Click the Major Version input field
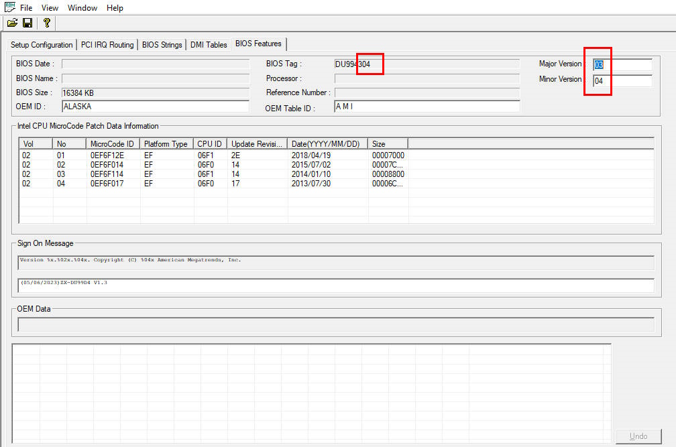 point(622,65)
